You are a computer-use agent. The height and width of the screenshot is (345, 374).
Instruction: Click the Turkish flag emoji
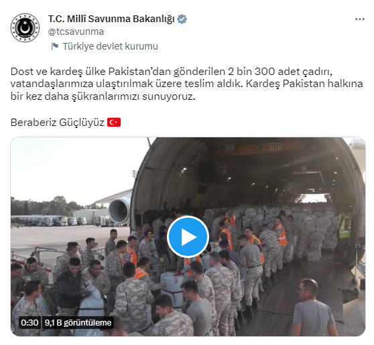click(114, 123)
